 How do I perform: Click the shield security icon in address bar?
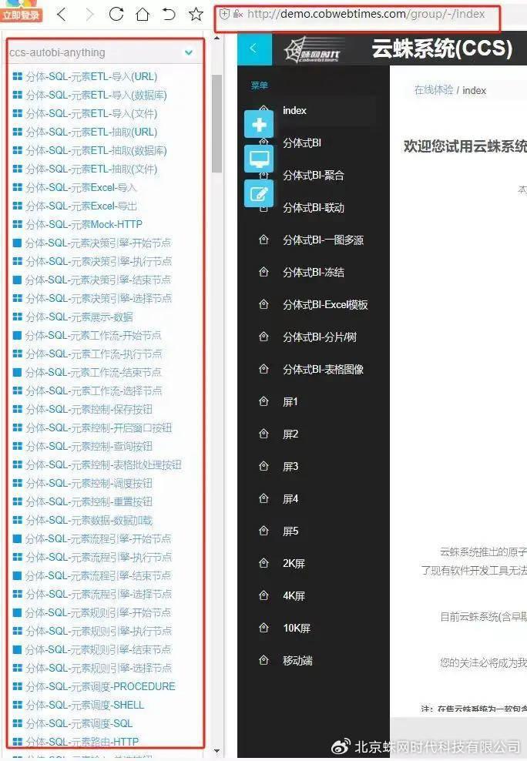point(224,14)
